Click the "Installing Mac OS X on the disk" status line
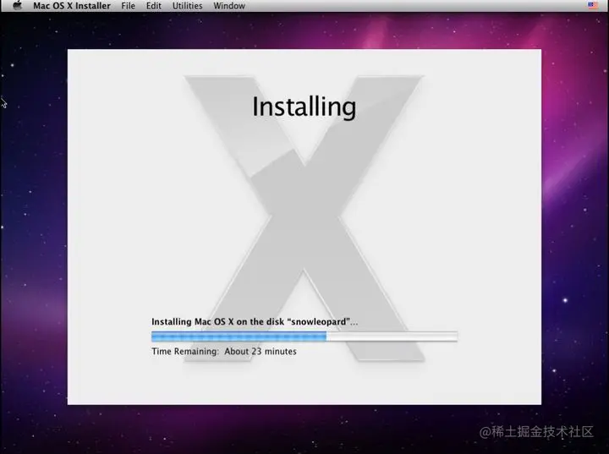 tap(255, 321)
